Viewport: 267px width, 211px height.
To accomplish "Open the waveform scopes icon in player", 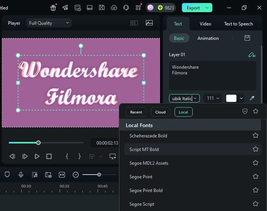I will 149,23.
